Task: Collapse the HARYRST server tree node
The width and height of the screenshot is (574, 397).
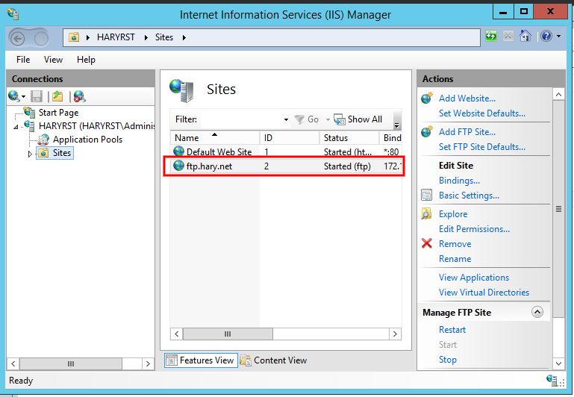Action: click(x=17, y=126)
